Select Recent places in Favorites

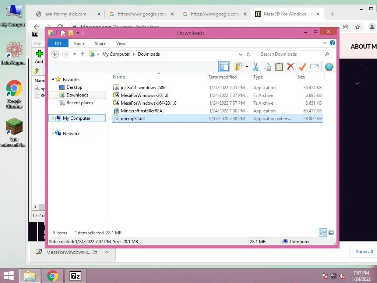click(x=80, y=103)
